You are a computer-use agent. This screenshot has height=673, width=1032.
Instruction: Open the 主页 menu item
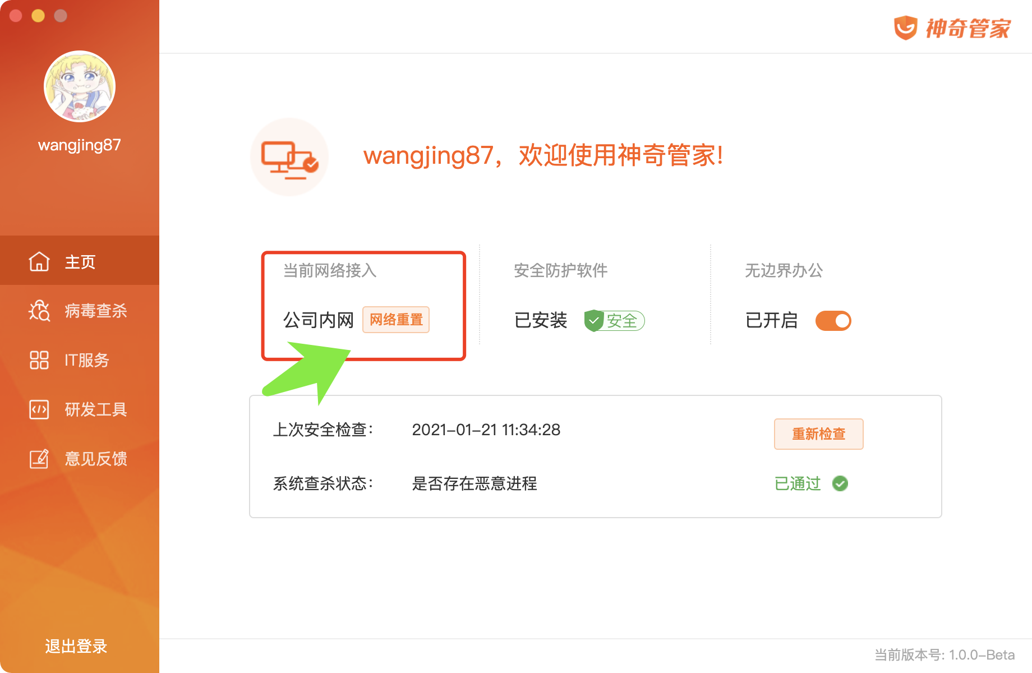click(80, 261)
